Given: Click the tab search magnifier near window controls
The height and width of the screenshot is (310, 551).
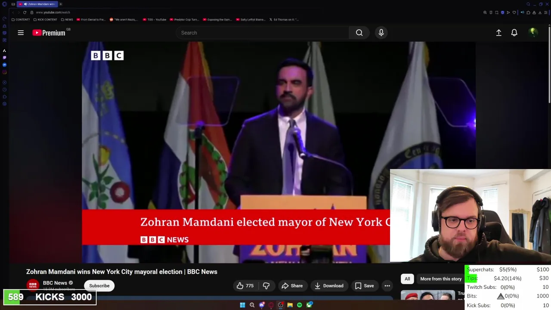Looking at the screenshot, I should (528, 4).
